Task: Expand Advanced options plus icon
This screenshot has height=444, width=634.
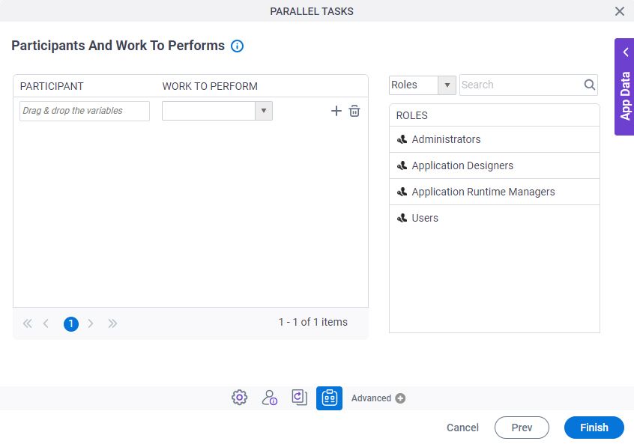Action: point(400,398)
